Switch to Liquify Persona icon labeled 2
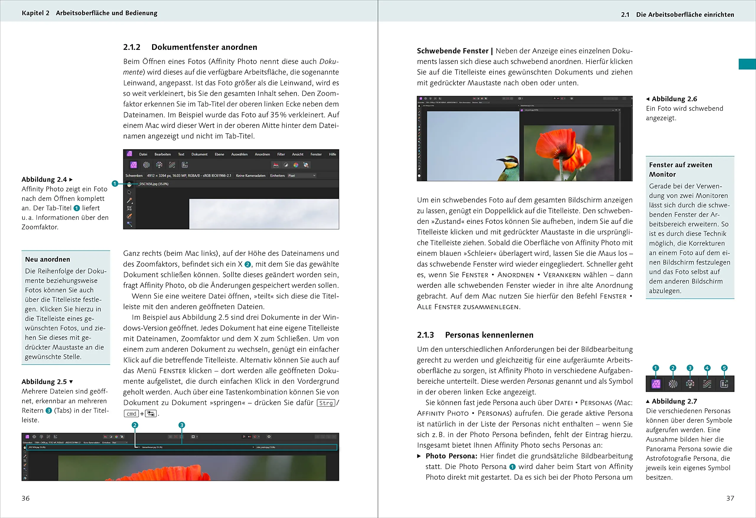The image size is (756, 518). point(673,384)
